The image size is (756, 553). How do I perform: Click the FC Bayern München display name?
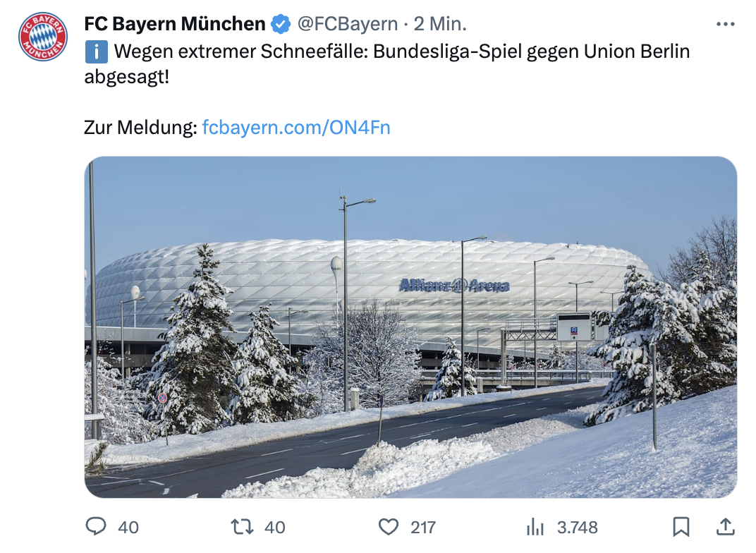pos(174,24)
